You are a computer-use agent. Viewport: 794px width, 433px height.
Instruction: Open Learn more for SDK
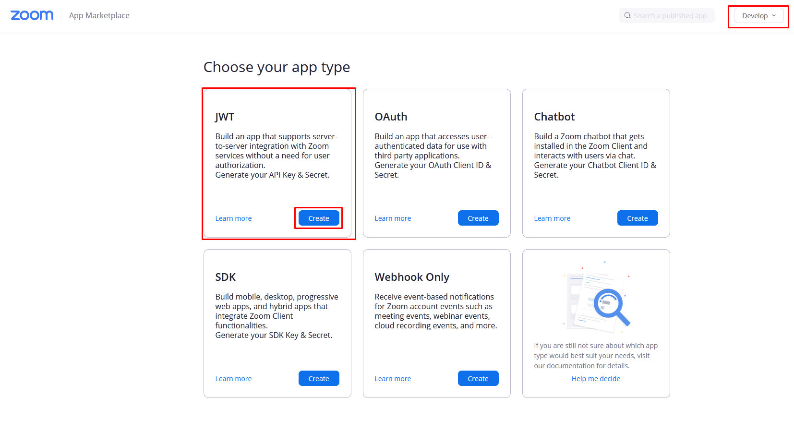coord(233,379)
